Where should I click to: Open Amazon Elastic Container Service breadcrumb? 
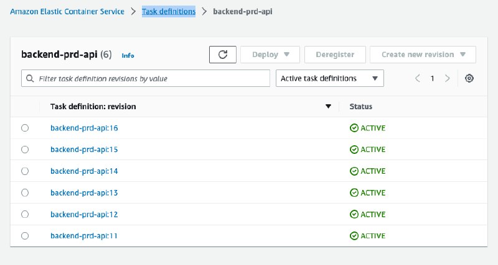[x=67, y=12]
